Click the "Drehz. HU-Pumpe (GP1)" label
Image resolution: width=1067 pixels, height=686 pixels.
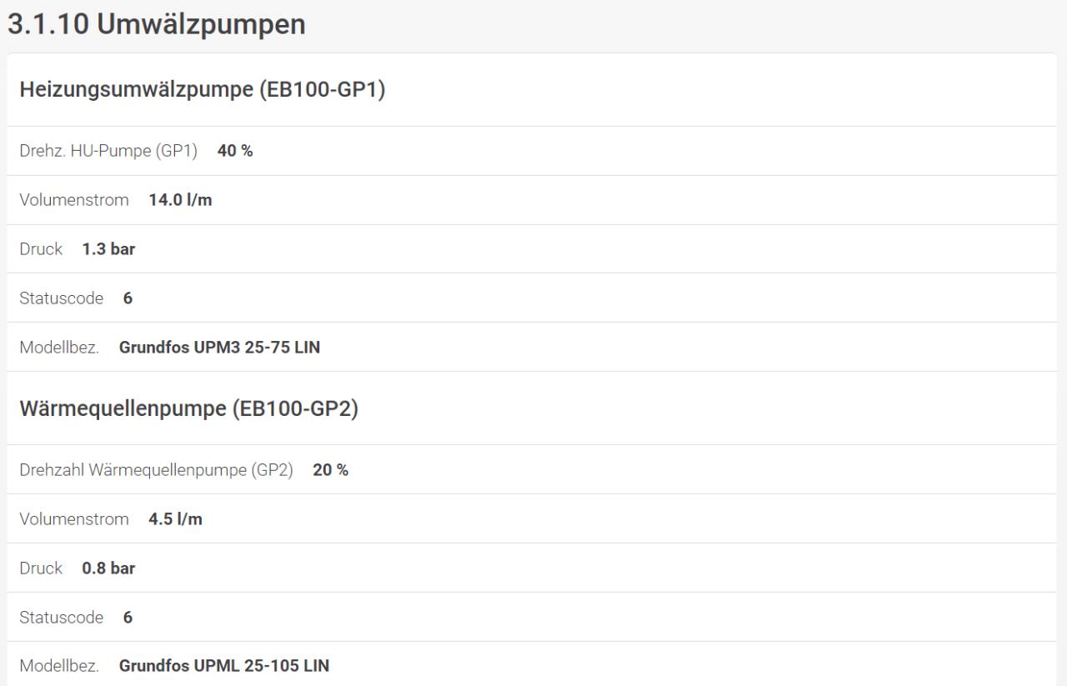[108, 151]
